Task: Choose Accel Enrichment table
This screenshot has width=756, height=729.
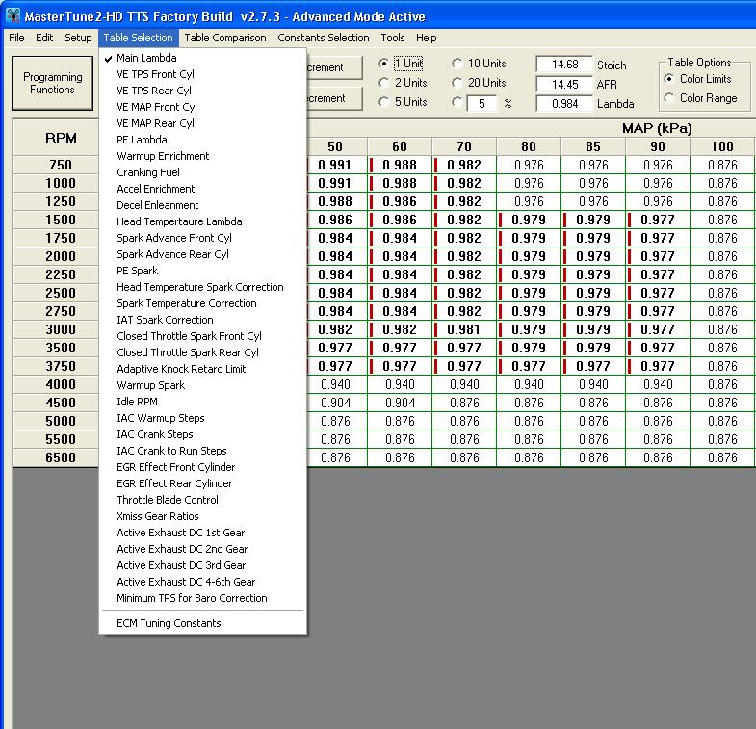Action: pyautogui.click(x=202, y=189)
